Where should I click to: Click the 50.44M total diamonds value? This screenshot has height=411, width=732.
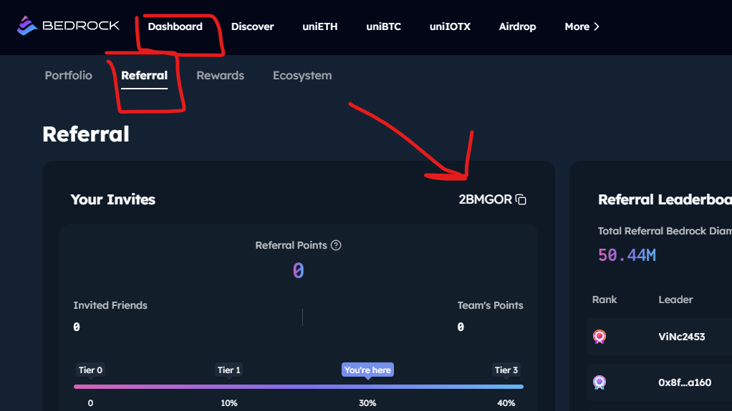point(627,255)
